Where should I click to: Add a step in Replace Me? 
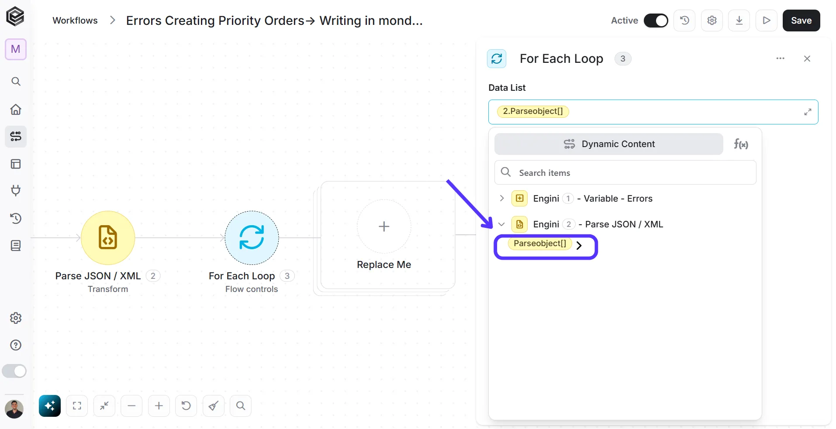click(x=384, y=227)
